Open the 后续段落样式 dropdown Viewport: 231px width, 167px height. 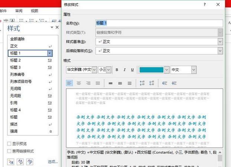219,51
